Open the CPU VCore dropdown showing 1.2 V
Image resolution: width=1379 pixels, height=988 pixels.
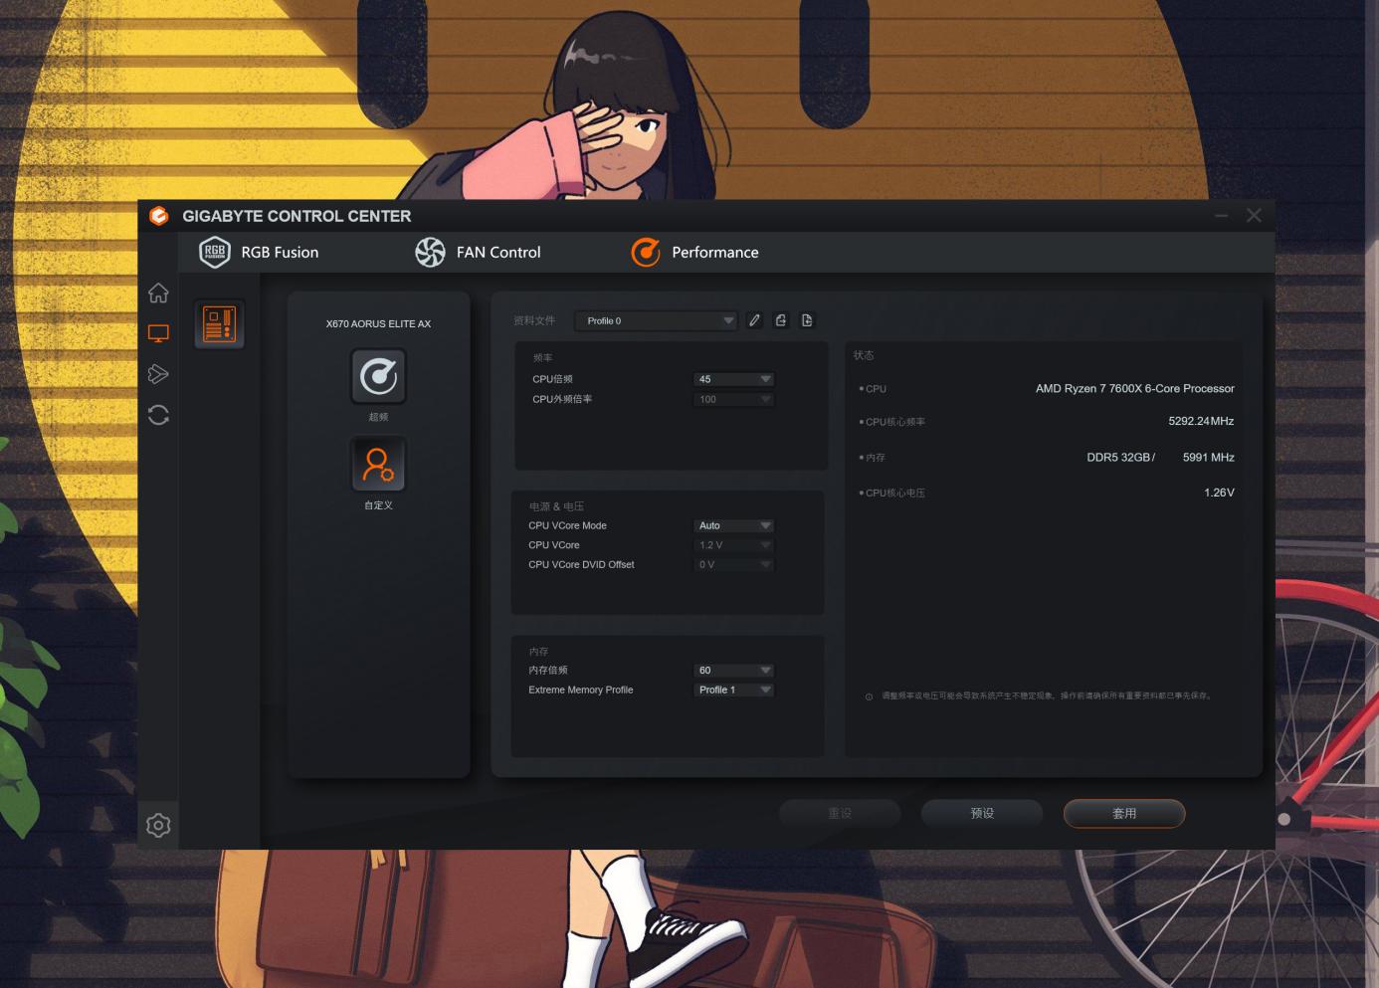733,545
